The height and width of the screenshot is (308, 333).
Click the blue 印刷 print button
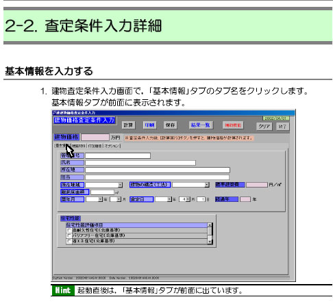(149, 125)
